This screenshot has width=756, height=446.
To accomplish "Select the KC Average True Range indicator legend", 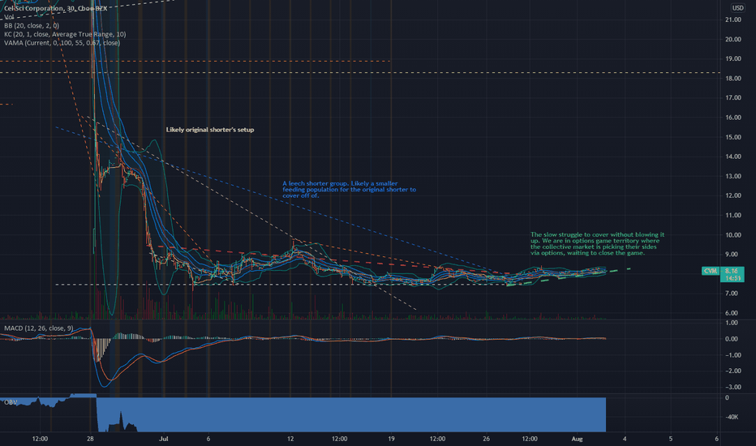I will click(x=65, y=34).
